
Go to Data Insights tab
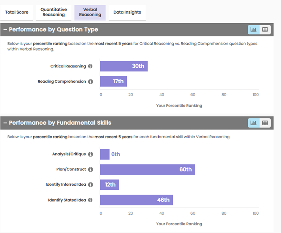[x=127, y=12]
